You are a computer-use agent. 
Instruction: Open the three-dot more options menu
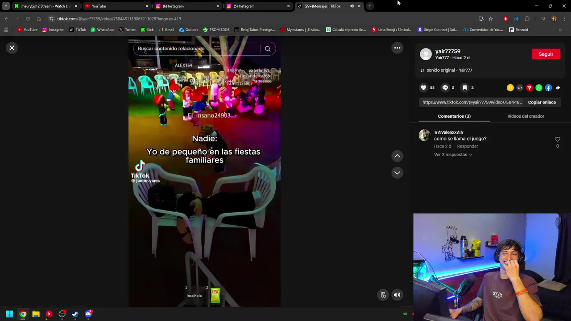[397, 48]
